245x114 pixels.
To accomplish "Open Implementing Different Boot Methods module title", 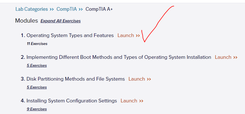I will click(119, 57).
